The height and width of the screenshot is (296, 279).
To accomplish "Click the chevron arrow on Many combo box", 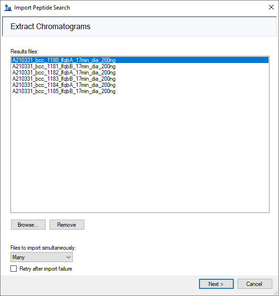I will click(x=69, y=257).
